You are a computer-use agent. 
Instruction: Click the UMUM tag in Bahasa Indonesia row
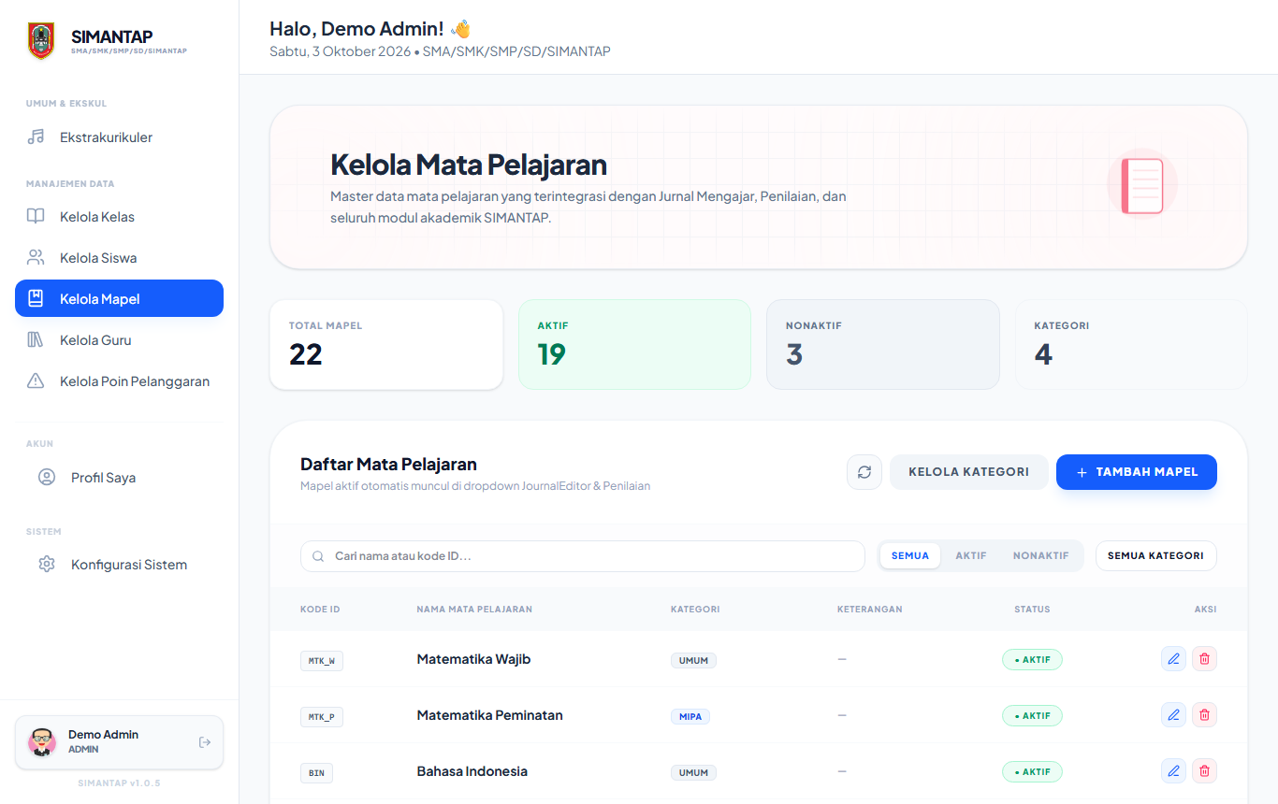pos(694,773)
